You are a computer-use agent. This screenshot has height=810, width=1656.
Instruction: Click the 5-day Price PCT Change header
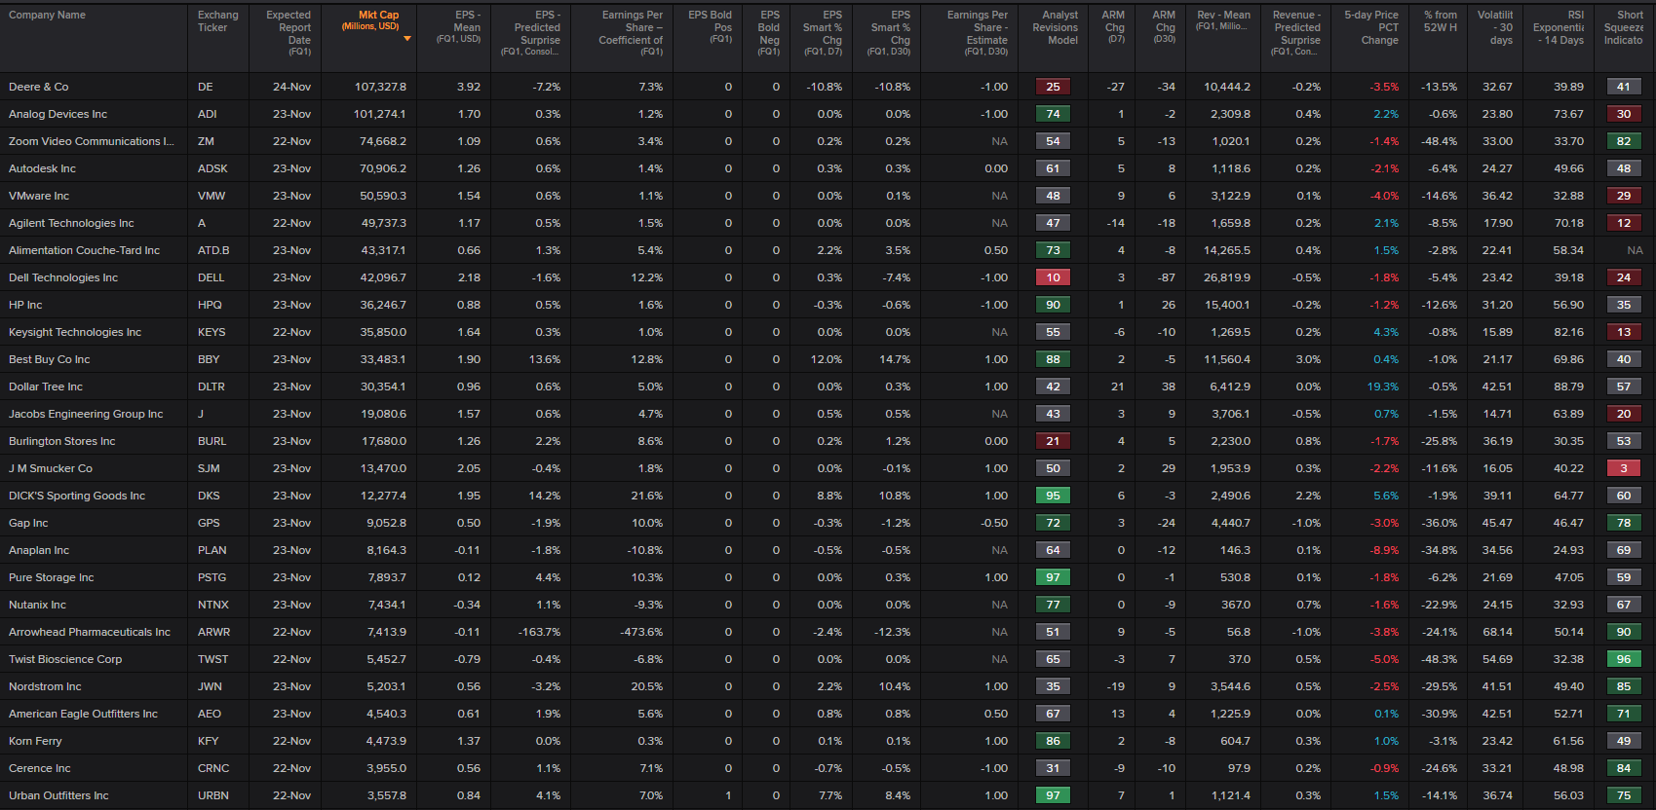[1370, 27]
